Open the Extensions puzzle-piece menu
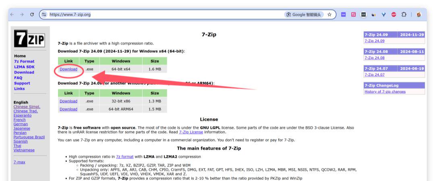Image resolution: width=435 pixels, height=181 pixels. (404, 15)
